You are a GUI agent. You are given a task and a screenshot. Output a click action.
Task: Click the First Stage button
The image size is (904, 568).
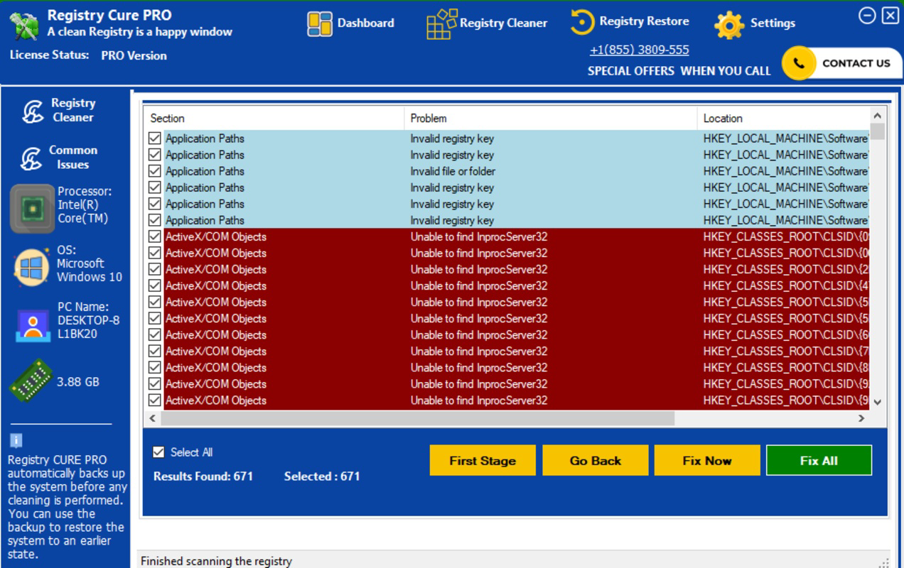483,460
